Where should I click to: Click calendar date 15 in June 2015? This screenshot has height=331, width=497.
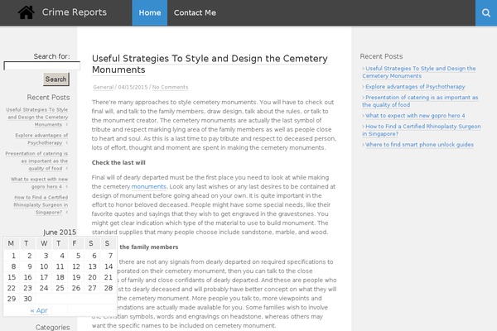point(12,277)
